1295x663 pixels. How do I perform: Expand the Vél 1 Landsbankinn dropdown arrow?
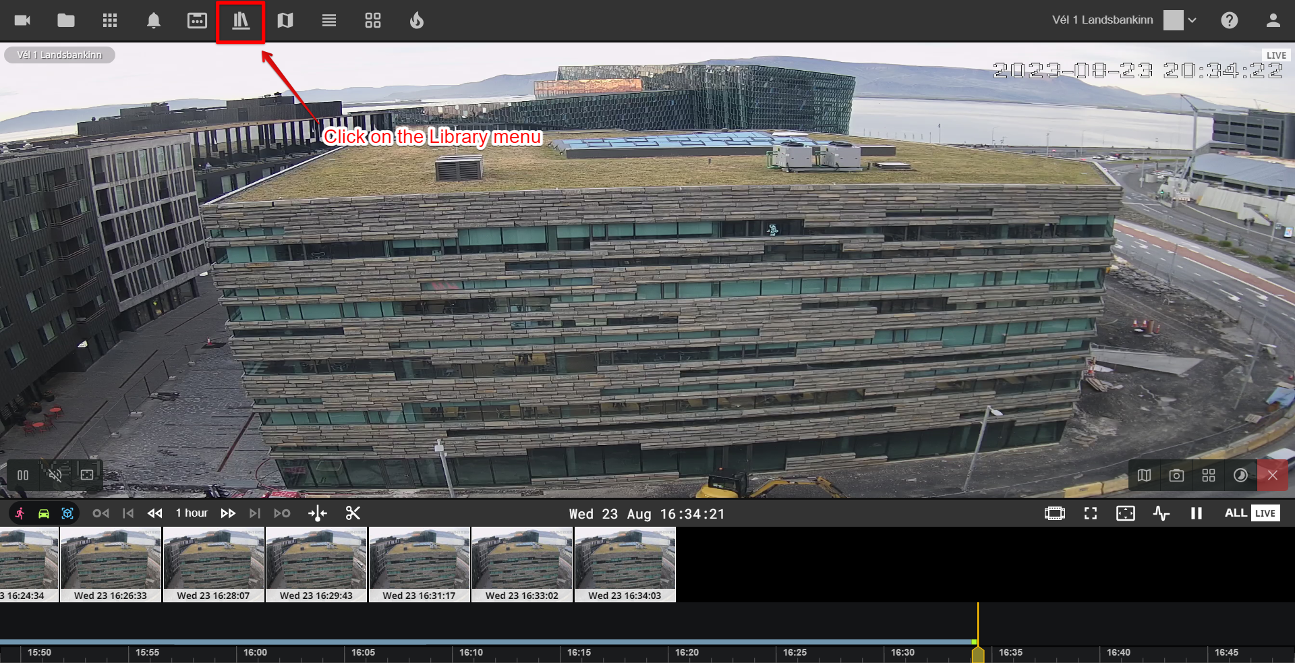click(1192, 20)
